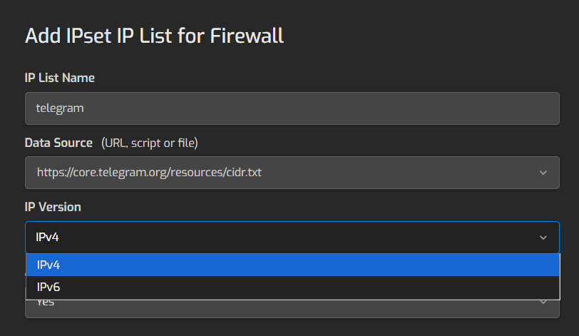The image size is (579, 336).
Task: Click the chevron on the Yes dropdown
Action: pyautogui.click(x=543, y=302)
